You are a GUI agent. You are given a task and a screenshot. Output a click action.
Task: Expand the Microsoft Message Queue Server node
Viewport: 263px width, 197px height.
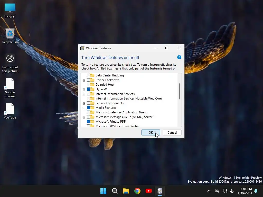[x=84, y=117]
